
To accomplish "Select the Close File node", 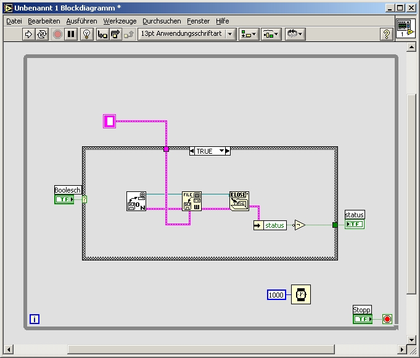I will pyautogui.click(x=239, y=201).
